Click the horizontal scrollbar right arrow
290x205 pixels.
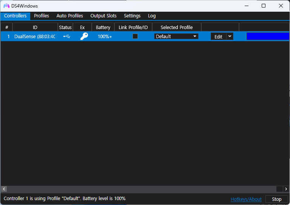tap(286, 189)
